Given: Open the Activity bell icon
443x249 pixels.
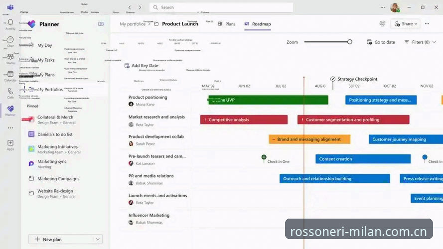Looking at the screenshot, I should [10, 22].
